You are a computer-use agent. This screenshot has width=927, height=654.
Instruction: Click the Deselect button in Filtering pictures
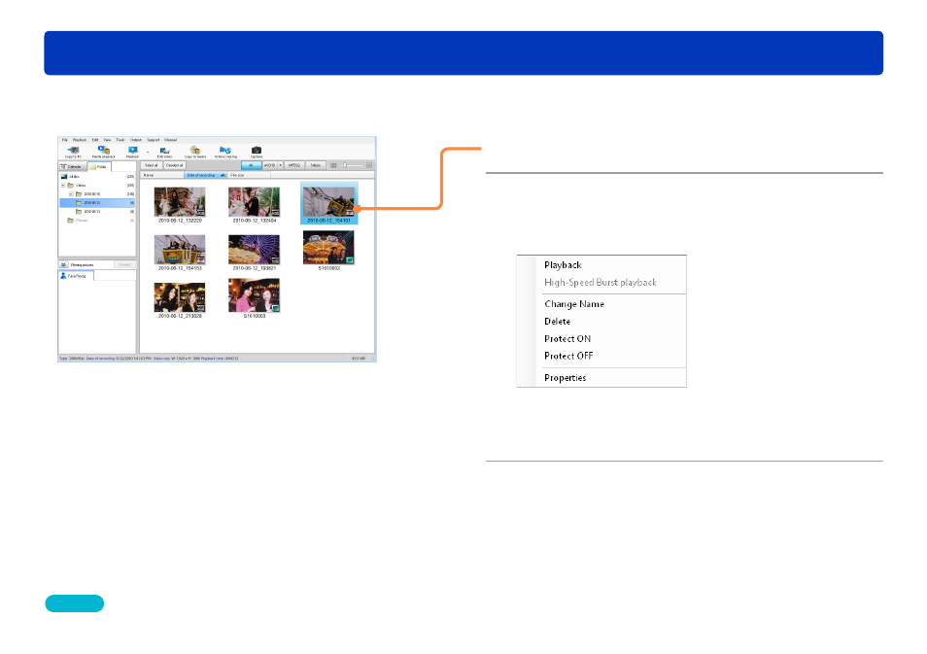(x=124, y=265)
